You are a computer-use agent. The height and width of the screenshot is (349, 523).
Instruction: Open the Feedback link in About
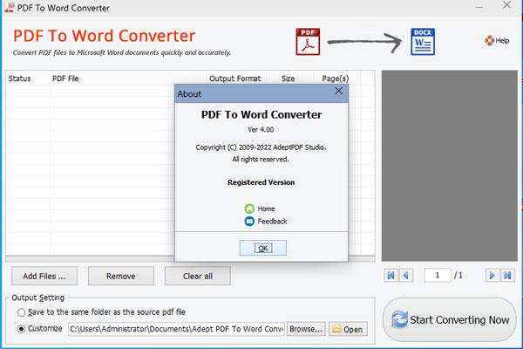pyautogui.click(x=272, y=222)
